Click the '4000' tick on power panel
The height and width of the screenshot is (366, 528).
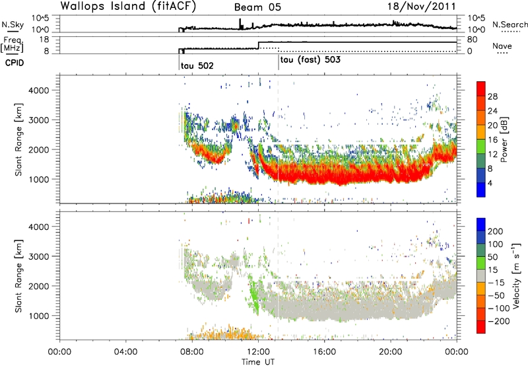[39, 91]
